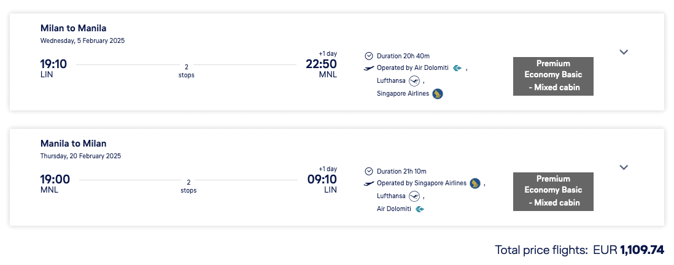Image resolution: width=674 pixels, height=265 pixels.
Task: Click the 19:10 LIN departure time
Action: (x=53, y=64)
